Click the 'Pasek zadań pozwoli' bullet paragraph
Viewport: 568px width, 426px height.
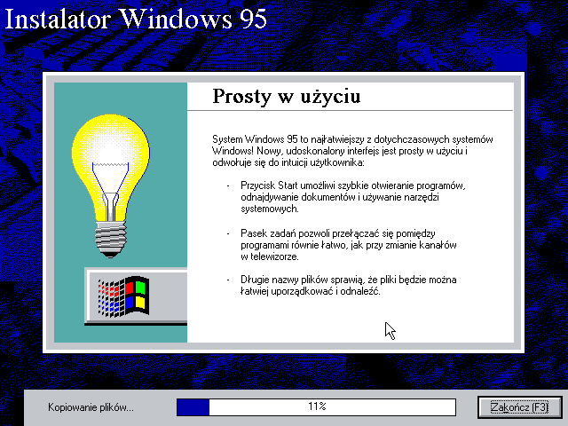349,245
